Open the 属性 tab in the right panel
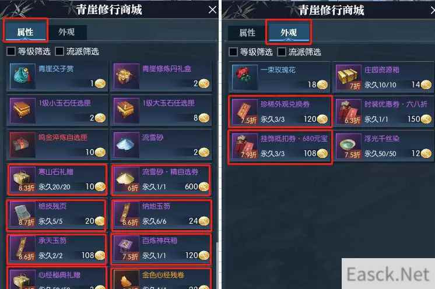435x289 pixels. point(247,33)
